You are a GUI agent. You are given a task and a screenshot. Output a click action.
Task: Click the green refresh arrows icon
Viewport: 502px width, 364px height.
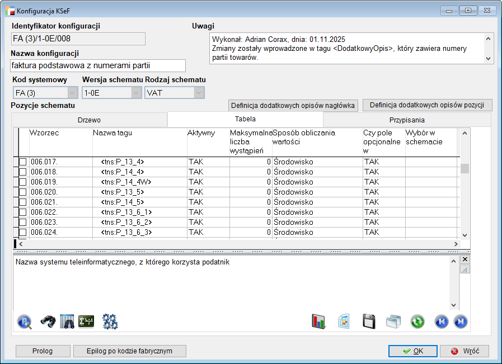(417, 322)
